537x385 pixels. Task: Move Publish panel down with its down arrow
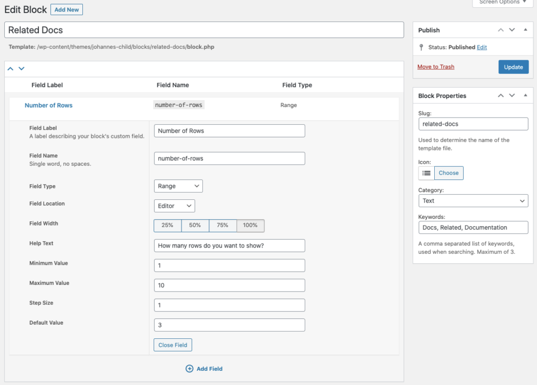(x=512, y=30)
